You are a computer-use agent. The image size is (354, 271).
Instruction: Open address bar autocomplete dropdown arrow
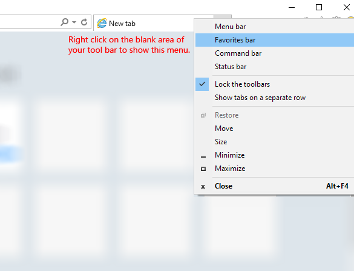[x=74, y=22]
